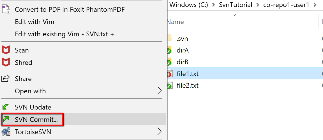The image size is (323, 140).
Task: Select the dirA folder name
Action: pos(183,50)
